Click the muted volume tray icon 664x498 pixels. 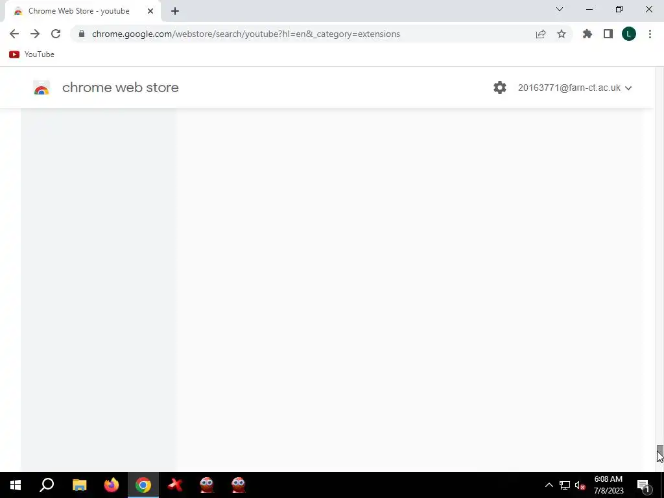point(580,485)
